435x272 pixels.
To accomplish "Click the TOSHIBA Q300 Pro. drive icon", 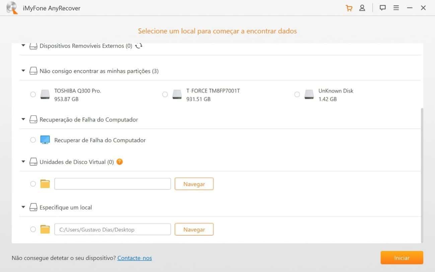I will pos(45,94).
